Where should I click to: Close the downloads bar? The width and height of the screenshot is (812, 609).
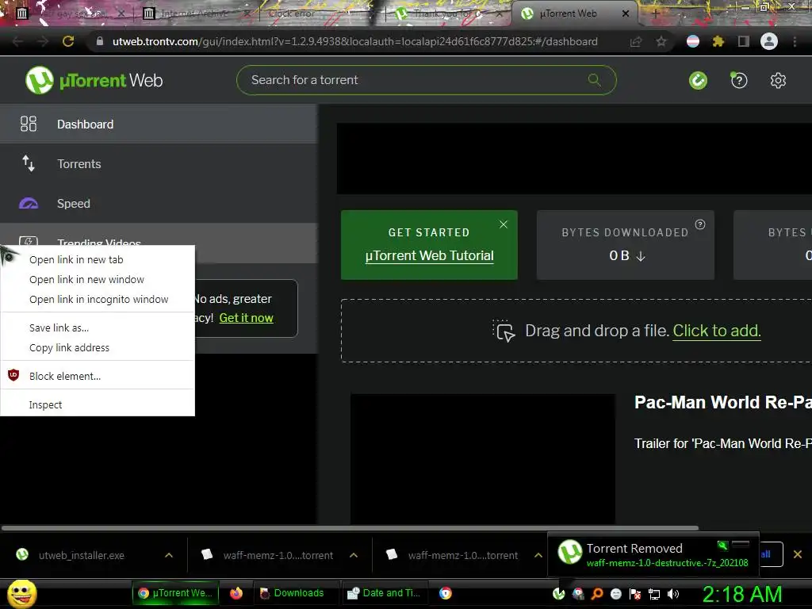[x=798, y=554]
